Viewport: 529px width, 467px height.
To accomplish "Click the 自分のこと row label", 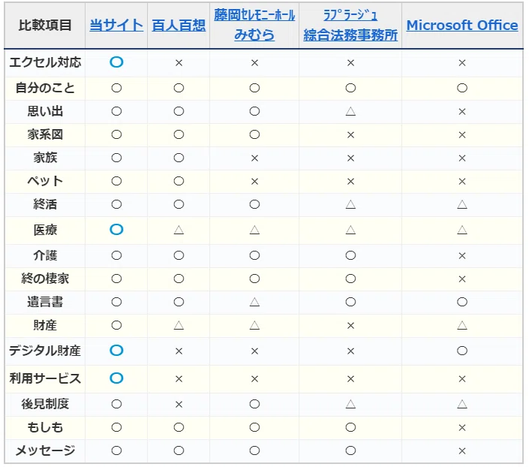I will coord(45,88).
